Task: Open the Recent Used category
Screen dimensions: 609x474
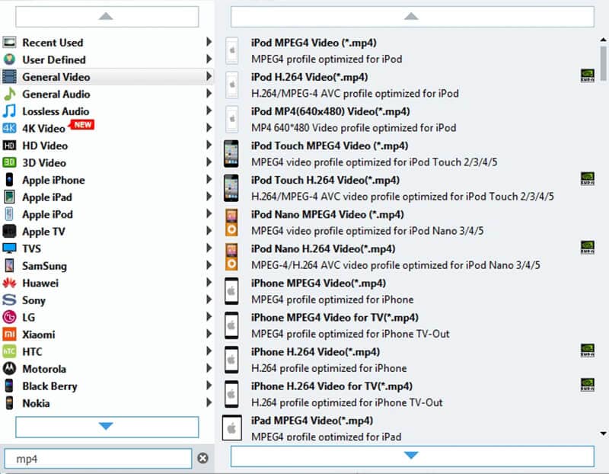Action: coord(53,43)
